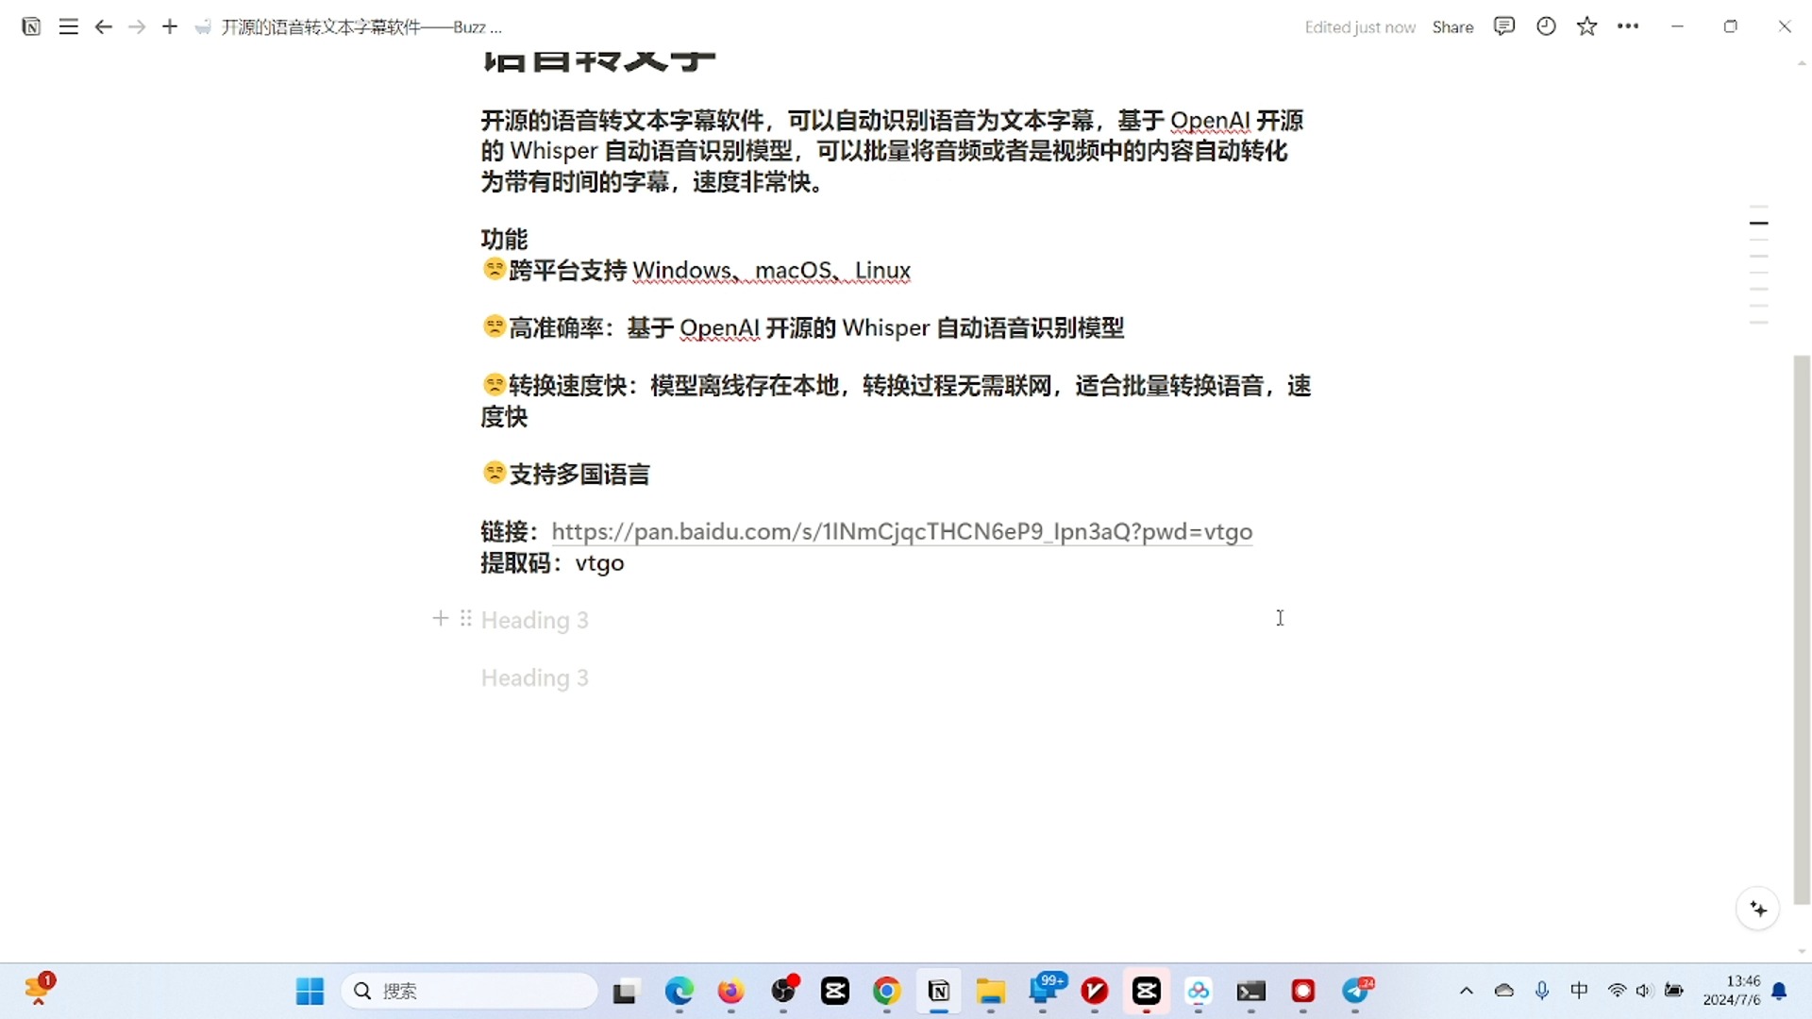This screenshot has width=1812, height=1019.
Task: Click the second empty Heading 3 block
Action: pos(534,677)
